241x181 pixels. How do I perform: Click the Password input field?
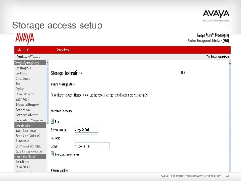pos(86,138)
